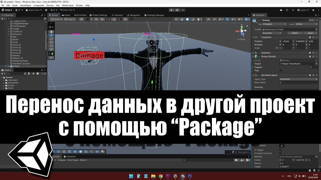The height and width of the screenshot is (180, 321).
Task: Enable the Provides Contacts checkbox
Action: [x=281, y=153]
